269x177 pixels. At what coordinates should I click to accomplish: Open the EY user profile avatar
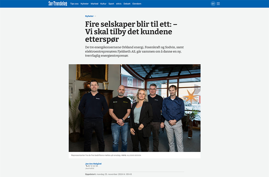click(213, 3)
